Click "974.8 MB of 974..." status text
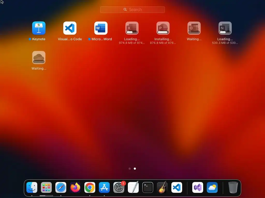265x198 pixels. (132, 43)
